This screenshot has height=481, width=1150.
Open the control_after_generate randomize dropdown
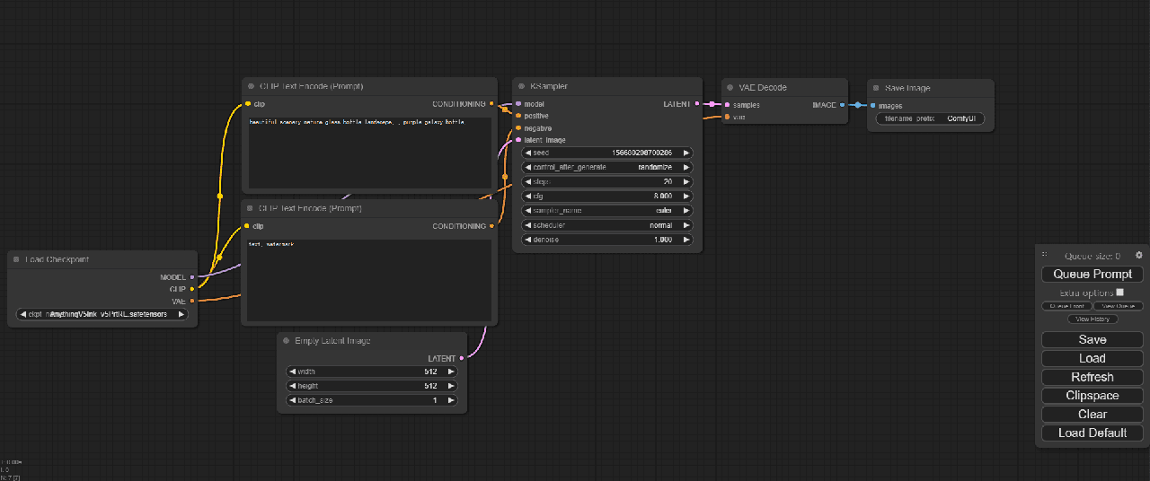607,168
